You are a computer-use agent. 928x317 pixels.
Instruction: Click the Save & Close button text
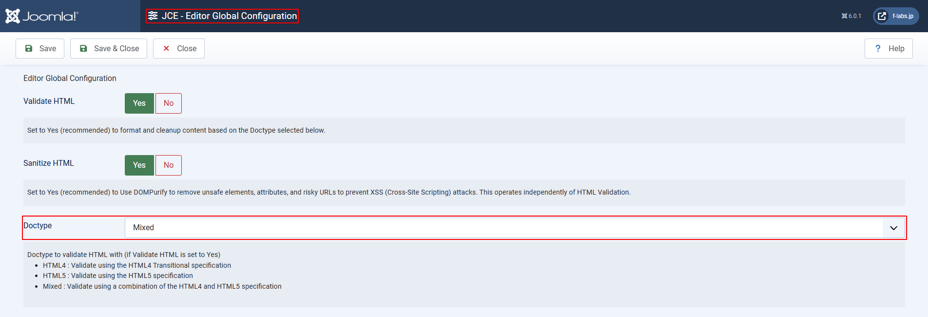pyautogui.click(x=116, y=48)
